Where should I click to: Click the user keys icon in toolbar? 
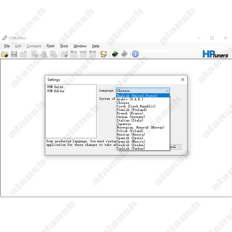(x=44, y=54)
